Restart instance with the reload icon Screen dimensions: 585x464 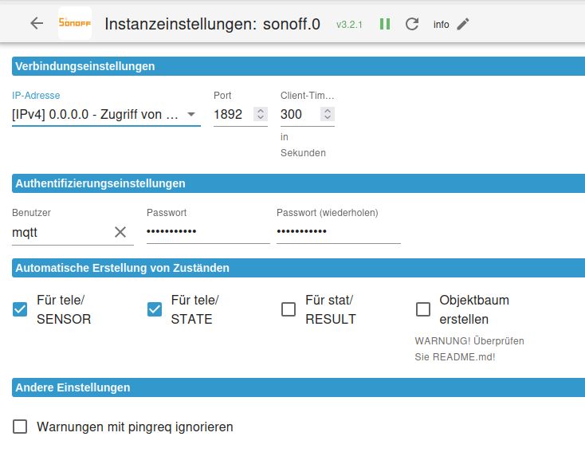[412, 24]
